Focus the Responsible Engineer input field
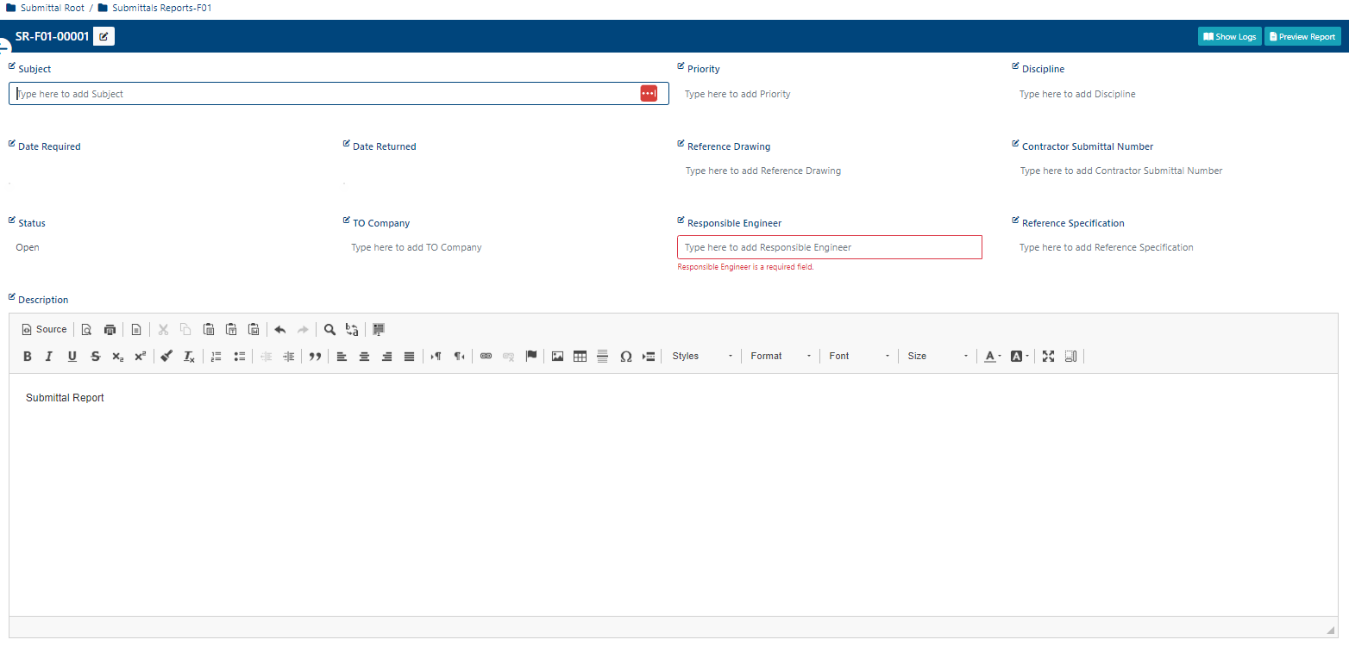This screenshot has height=646, width=1349. pos(830,247)
